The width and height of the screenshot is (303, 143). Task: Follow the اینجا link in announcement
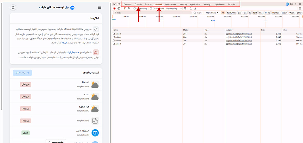point(64,43)
